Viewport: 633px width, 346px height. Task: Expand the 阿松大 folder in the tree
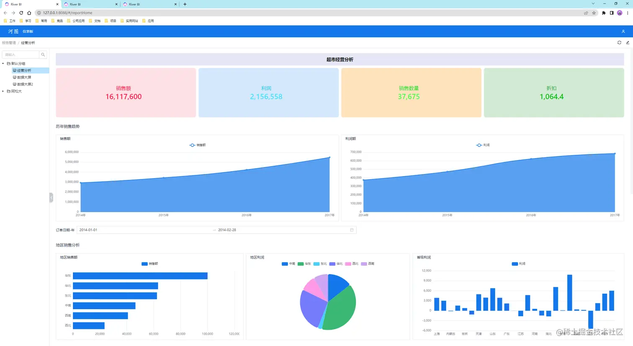(3, 91)
